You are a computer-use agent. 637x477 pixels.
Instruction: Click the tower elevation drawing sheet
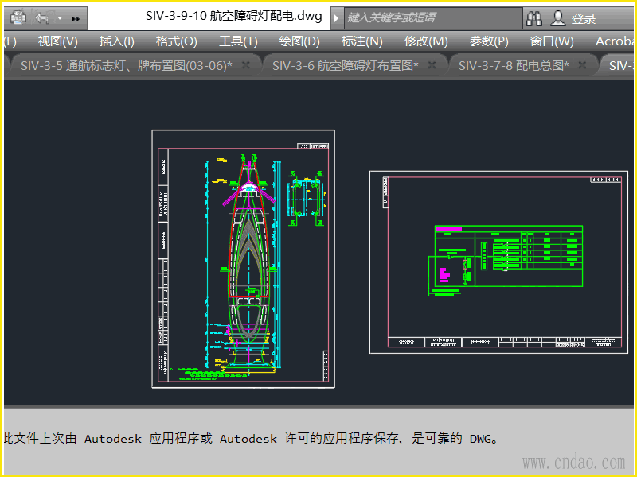pos(244,259)
